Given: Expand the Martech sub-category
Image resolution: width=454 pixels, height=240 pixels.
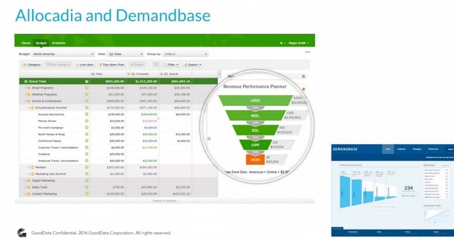Looking at the screenshot, I should coord(29,167).
